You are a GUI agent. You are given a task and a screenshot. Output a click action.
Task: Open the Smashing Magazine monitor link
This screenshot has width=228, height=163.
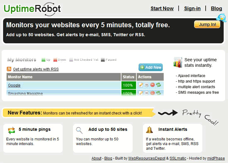25,94
